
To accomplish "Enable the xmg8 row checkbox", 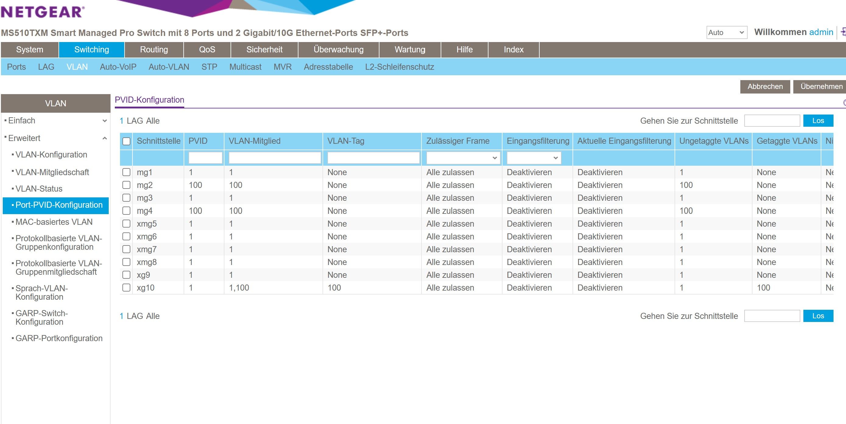I will [x=126, y=262].
